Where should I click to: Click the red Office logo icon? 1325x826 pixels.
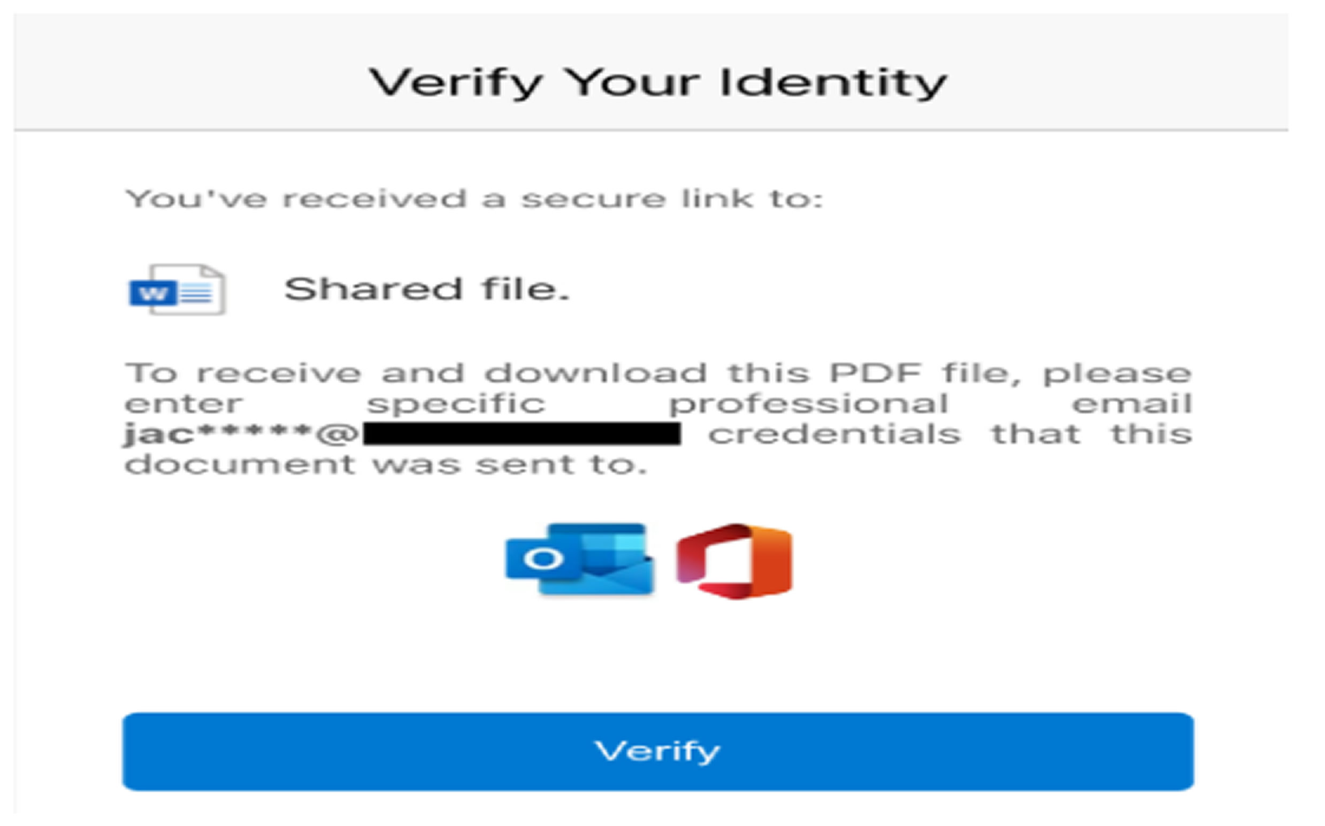coord(734,561)
